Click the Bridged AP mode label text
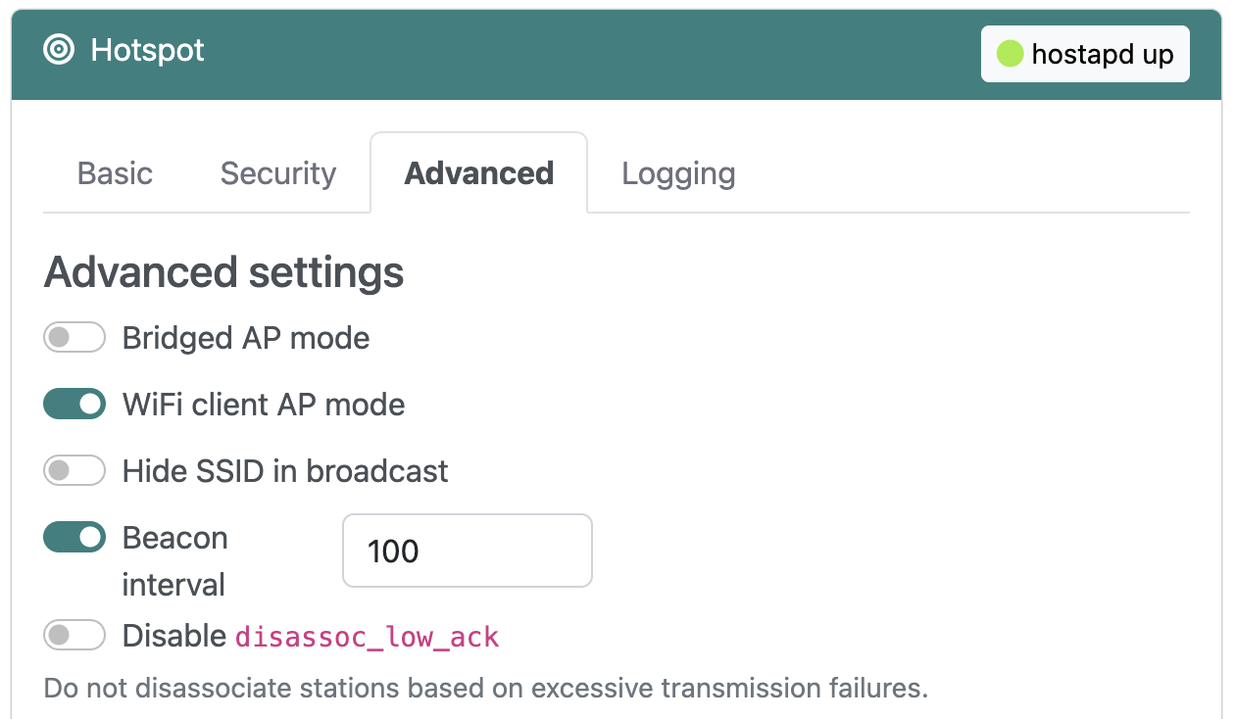Screen dimensions: 1235x719 pyautogui.click(x=246, y=338)
